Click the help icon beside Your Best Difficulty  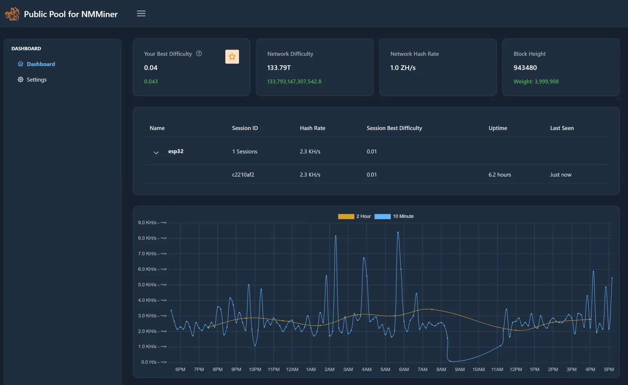point(199,54)
